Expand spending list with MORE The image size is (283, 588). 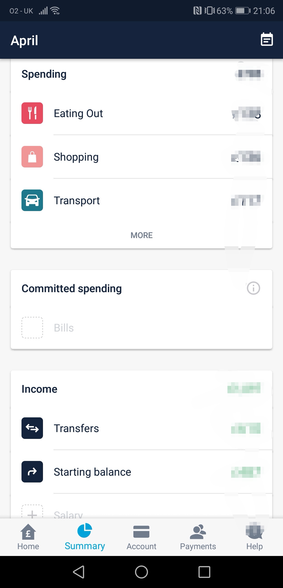(x=141, y=235)
